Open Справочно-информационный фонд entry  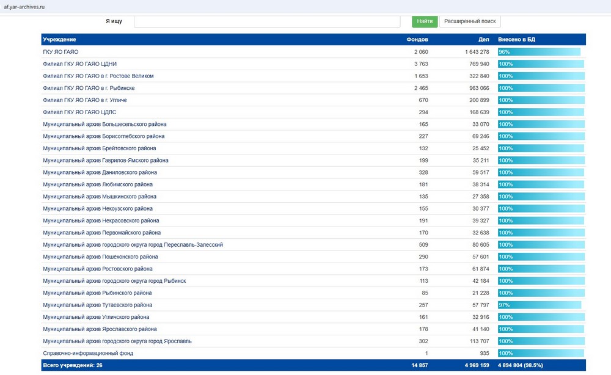point(88,353)
